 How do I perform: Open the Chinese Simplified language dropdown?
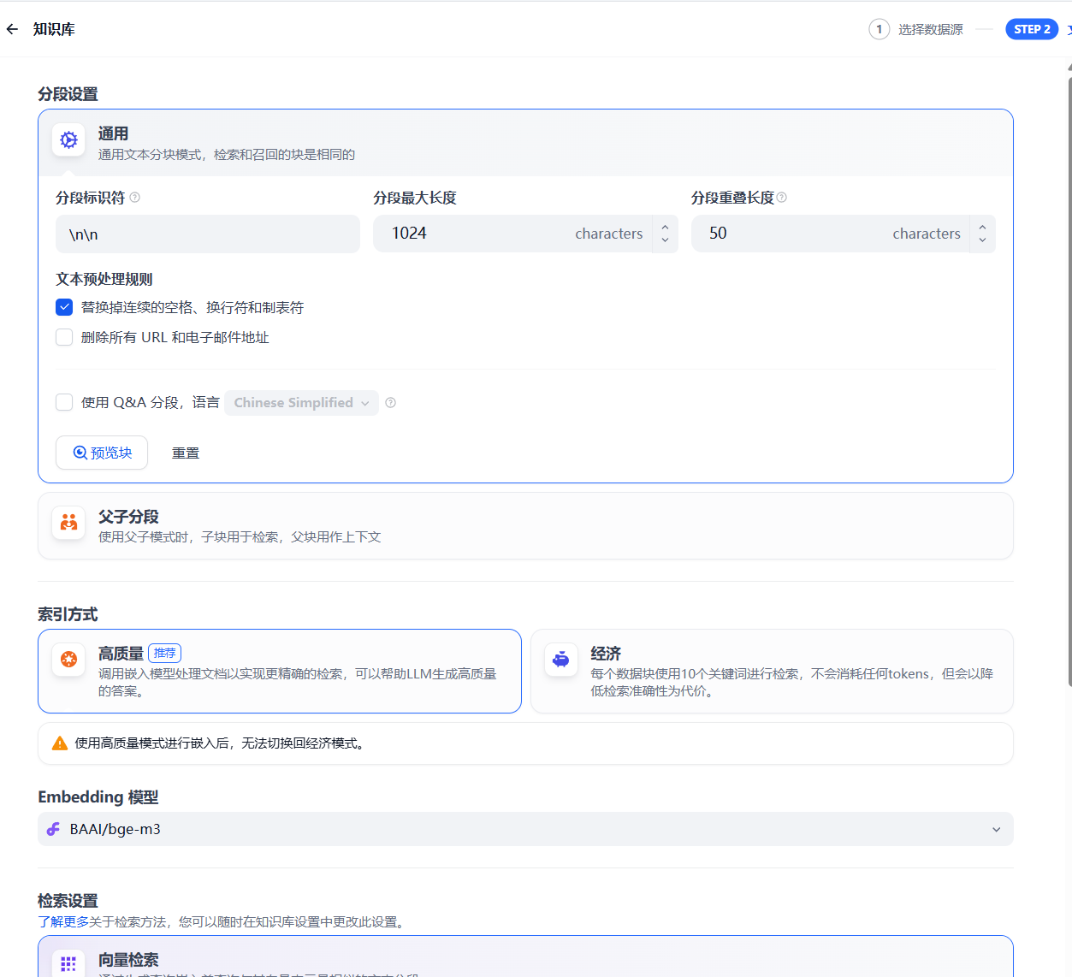[301, 402]
